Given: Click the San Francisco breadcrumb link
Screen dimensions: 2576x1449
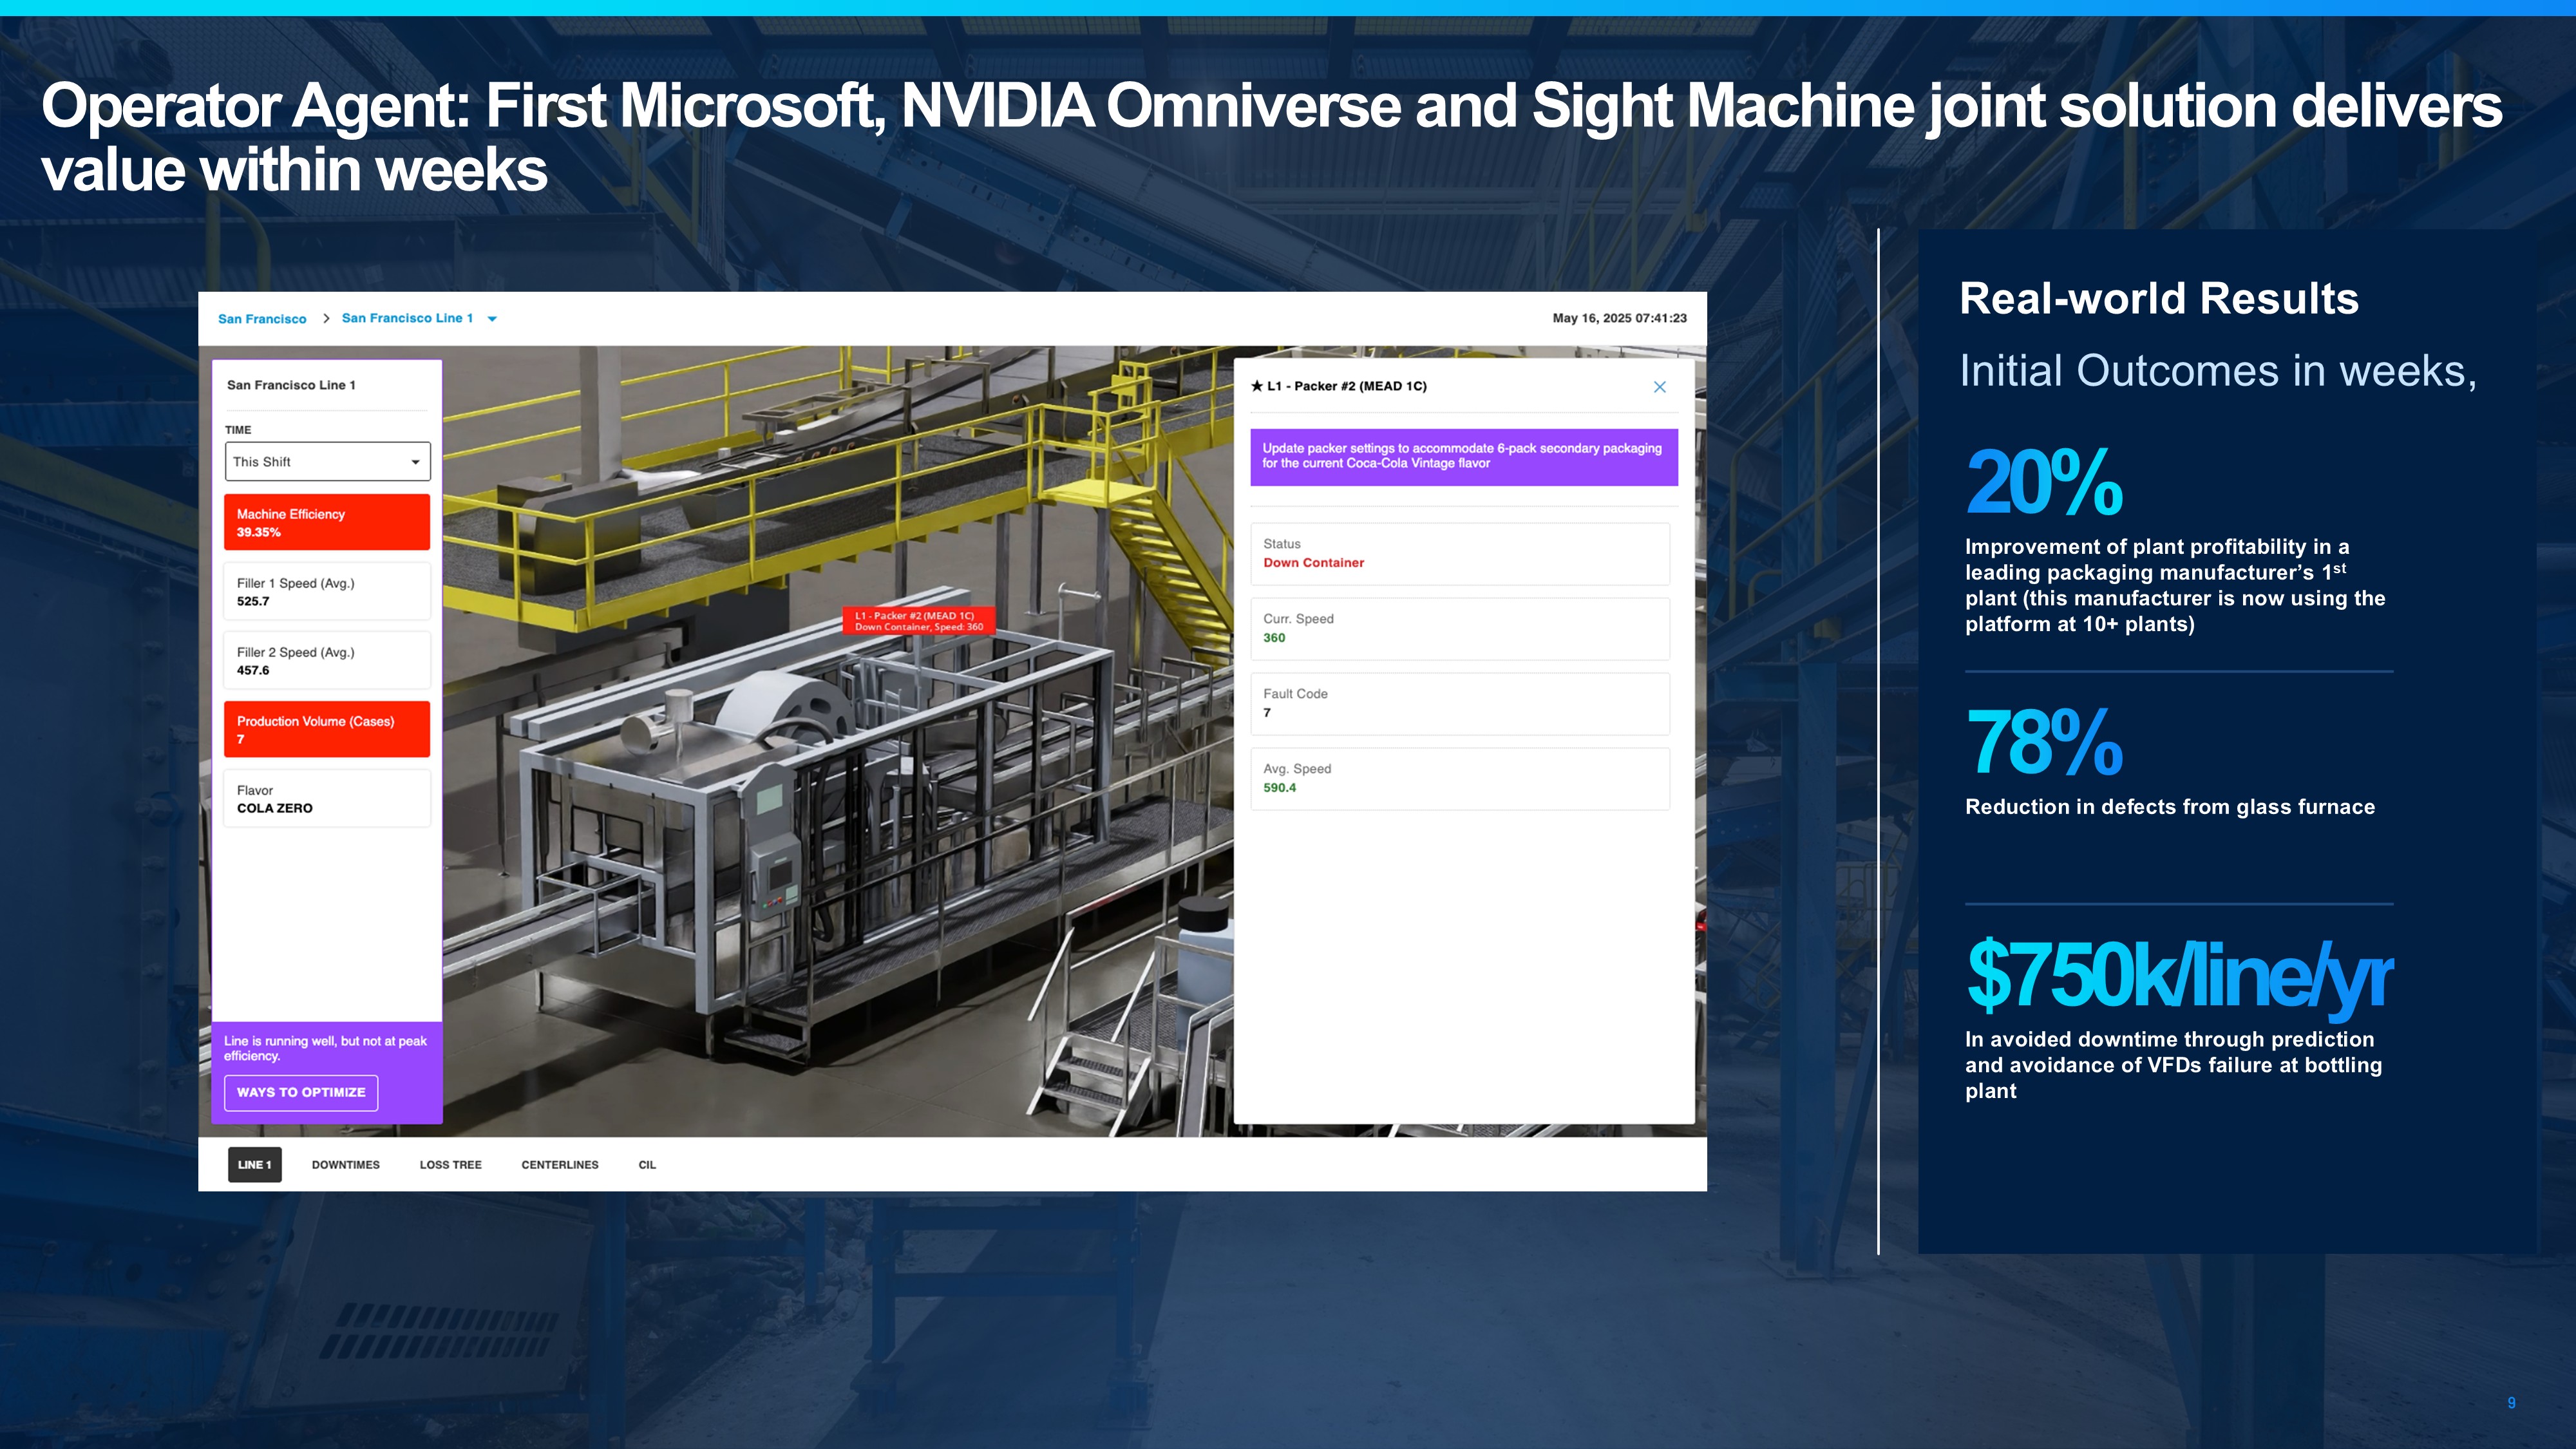Looking at the screenshot, I should (x=262, y=319).
